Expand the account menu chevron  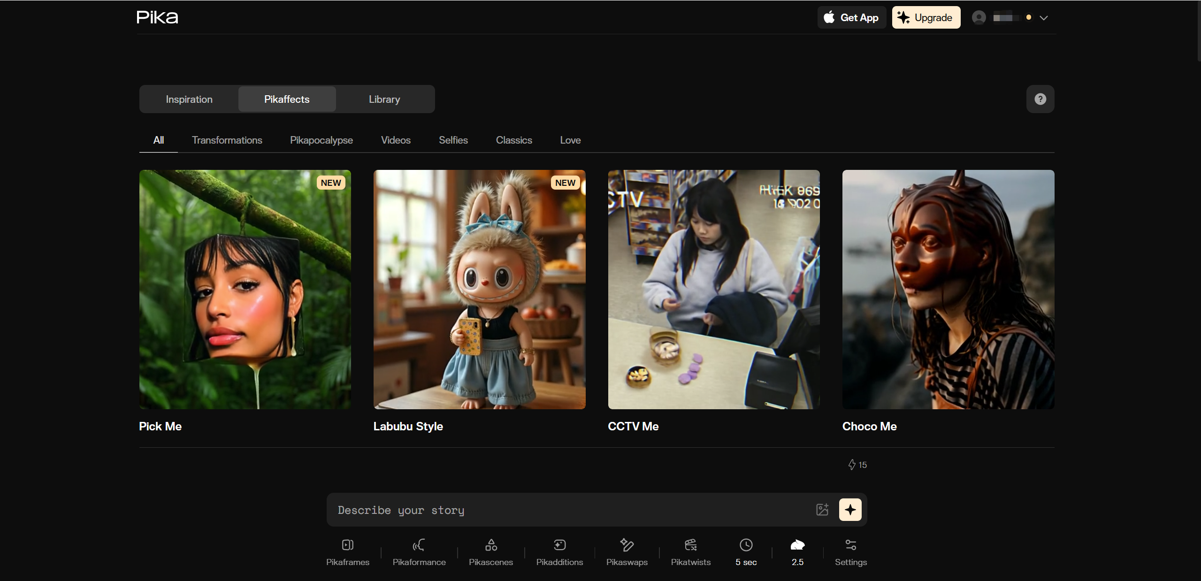coord(1044,18)
